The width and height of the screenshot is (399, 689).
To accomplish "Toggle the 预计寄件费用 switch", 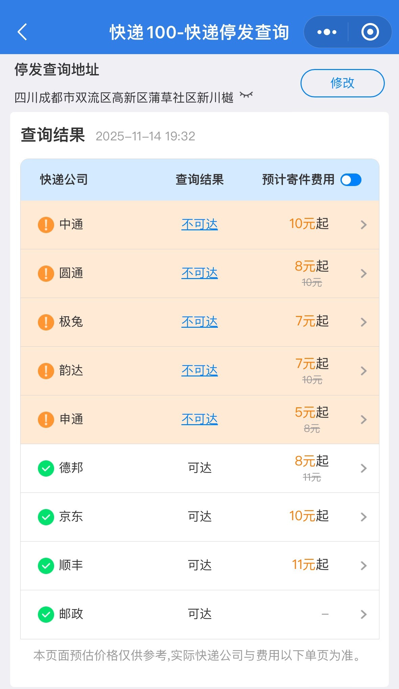I will coord(351,180).
